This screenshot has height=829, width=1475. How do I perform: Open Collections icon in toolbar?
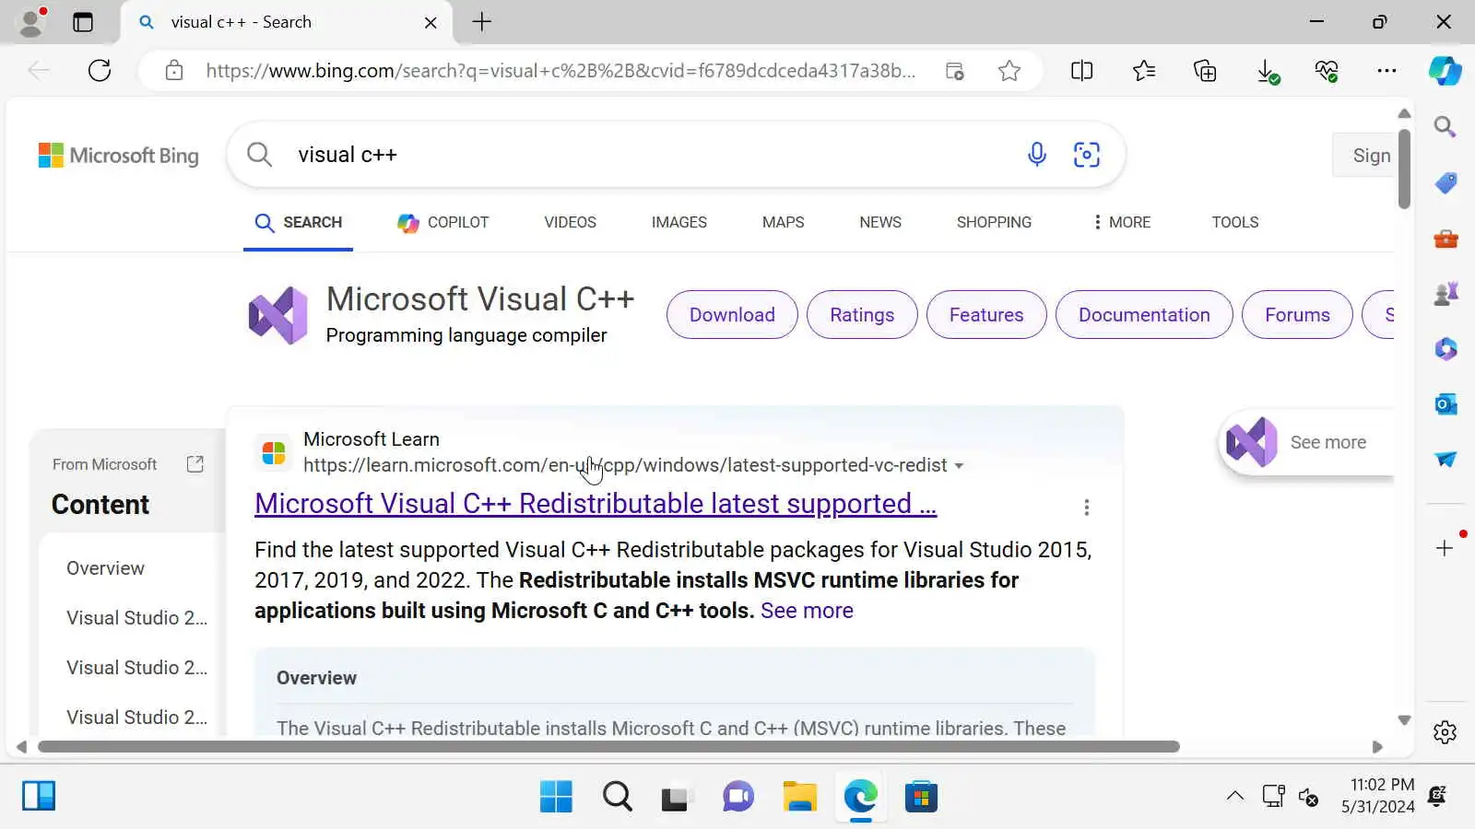pyautogui.click(x=1205, y=71)
